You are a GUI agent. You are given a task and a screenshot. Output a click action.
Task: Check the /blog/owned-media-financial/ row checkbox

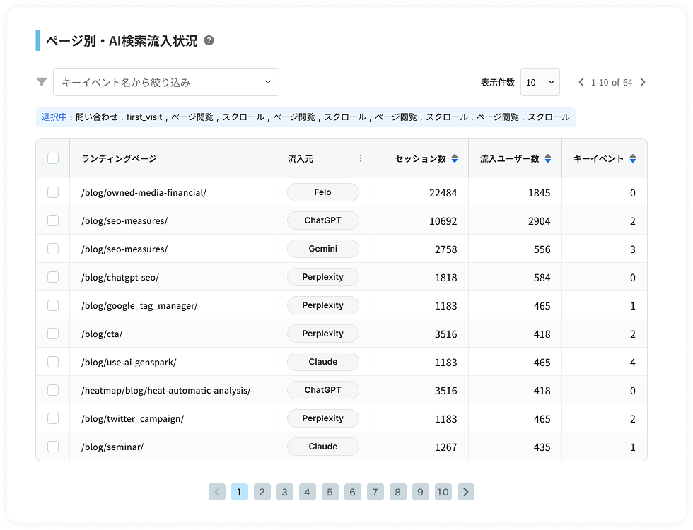[x=53, y=192]
